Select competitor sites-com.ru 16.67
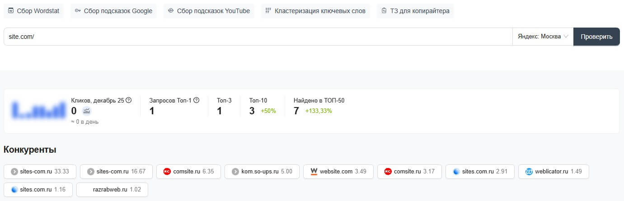The width and height of the screenshot is (624, 201). [116, 172]
